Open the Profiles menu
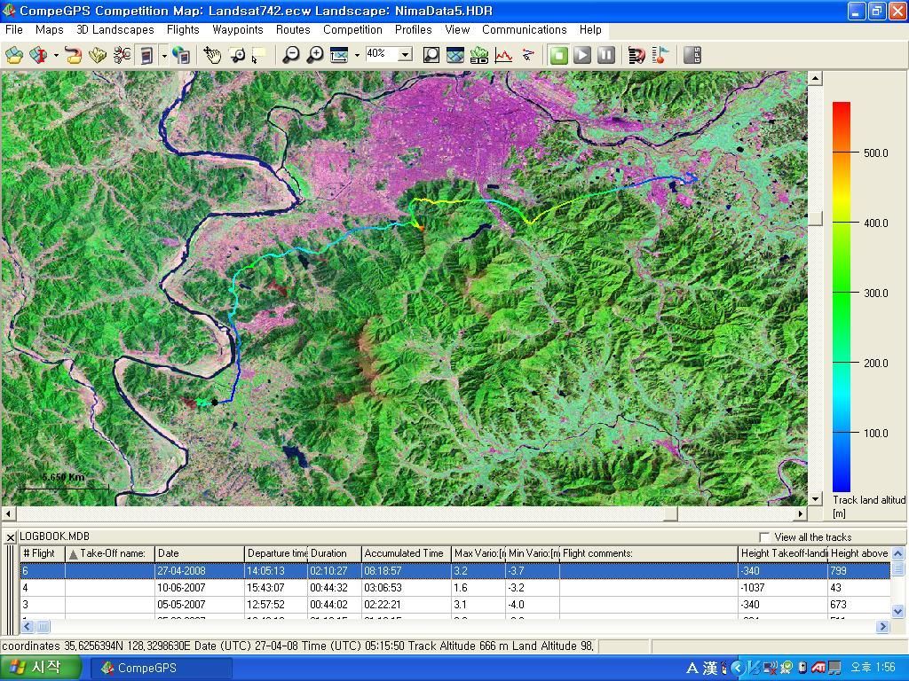 [414, 29]
